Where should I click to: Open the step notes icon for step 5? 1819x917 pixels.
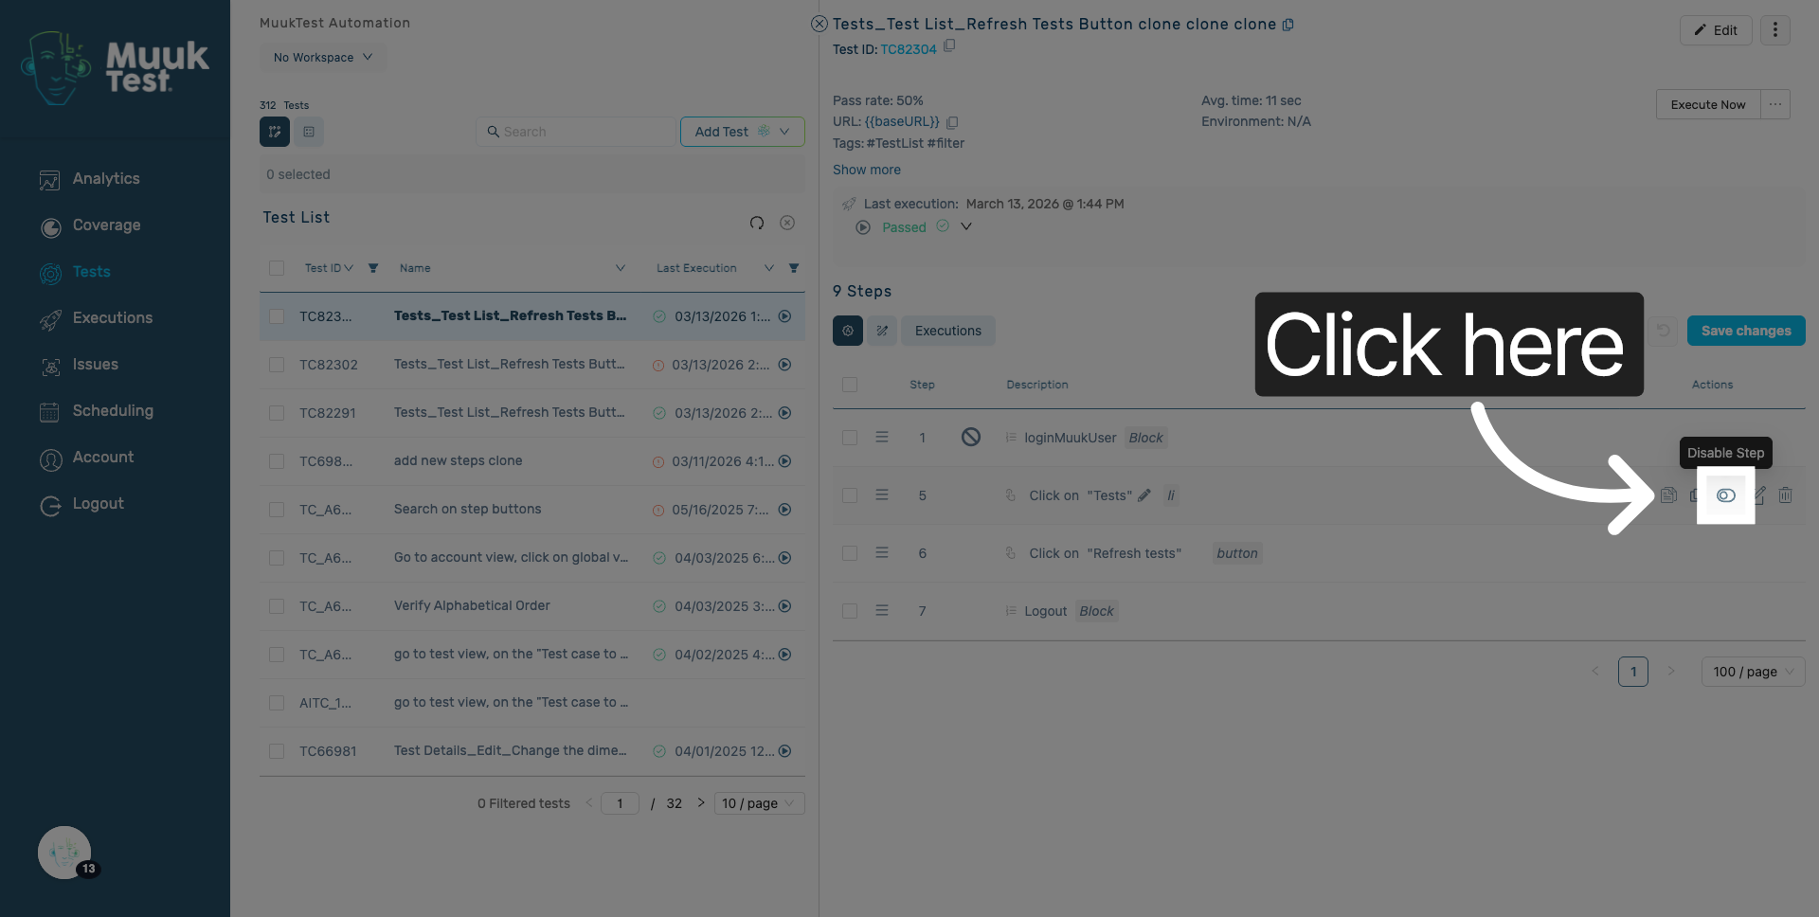pyautogui.click(x=1668, y=495)
